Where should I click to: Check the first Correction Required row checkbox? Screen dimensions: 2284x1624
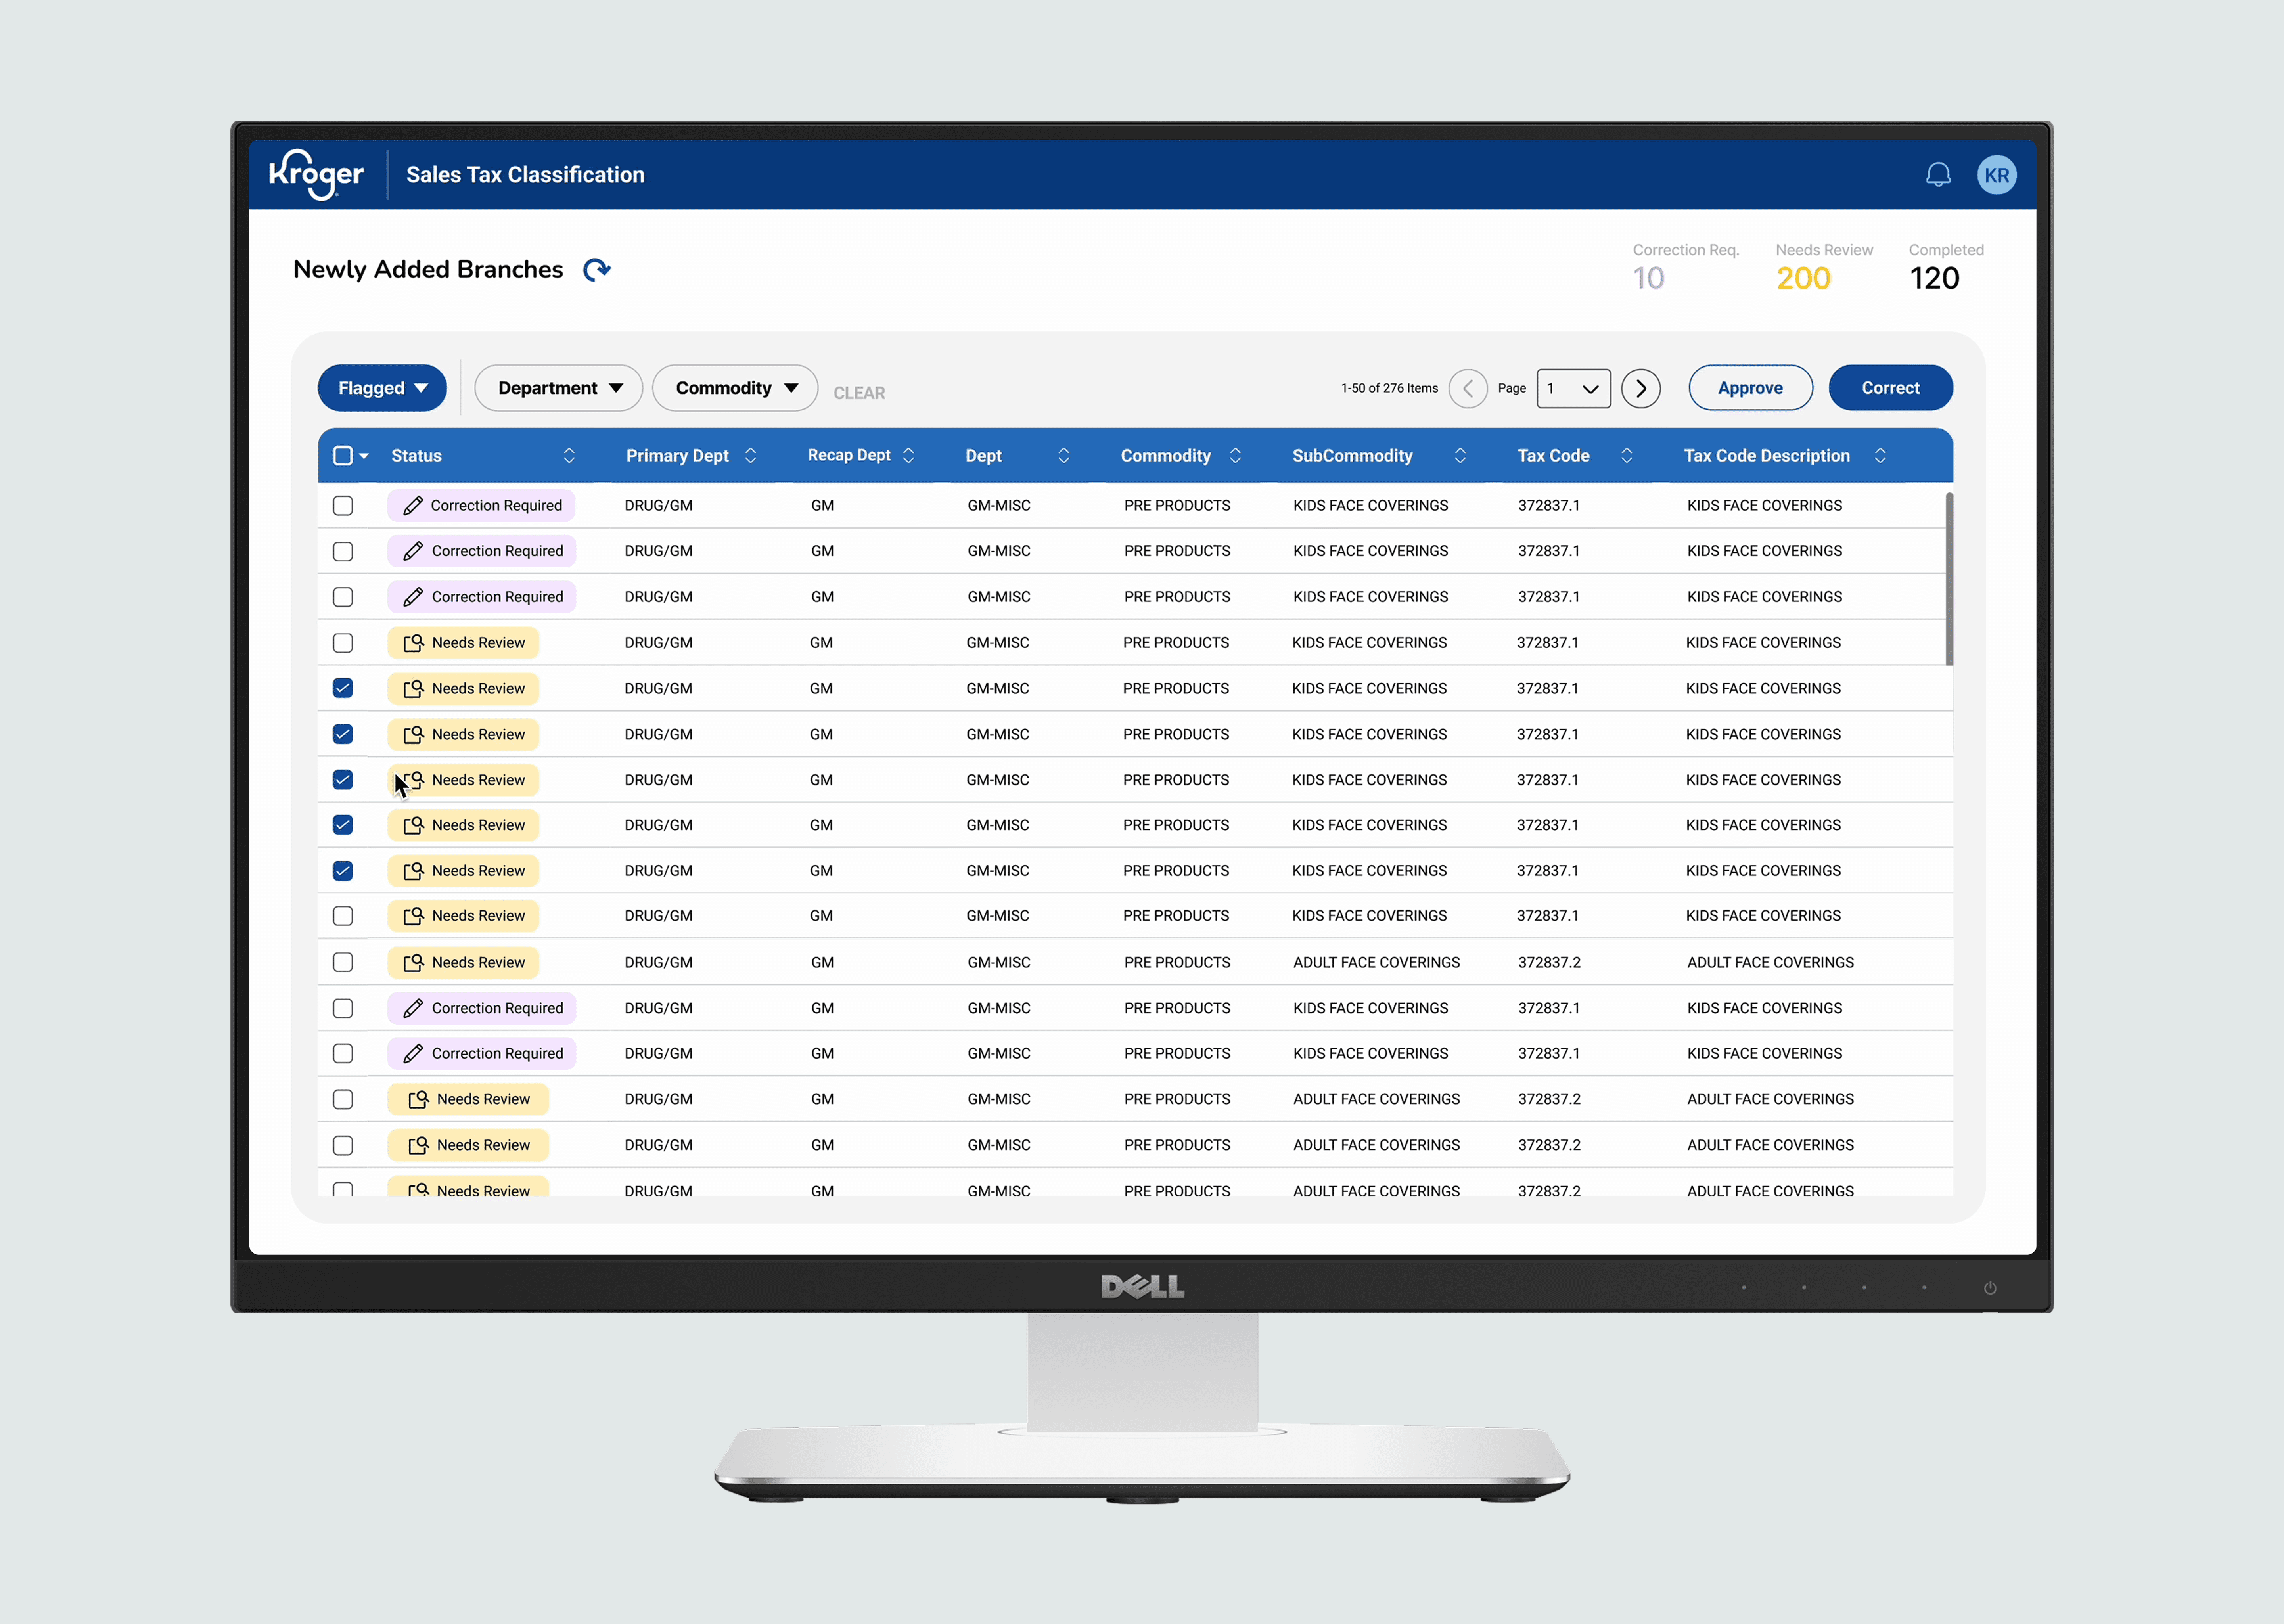point(343,506)
